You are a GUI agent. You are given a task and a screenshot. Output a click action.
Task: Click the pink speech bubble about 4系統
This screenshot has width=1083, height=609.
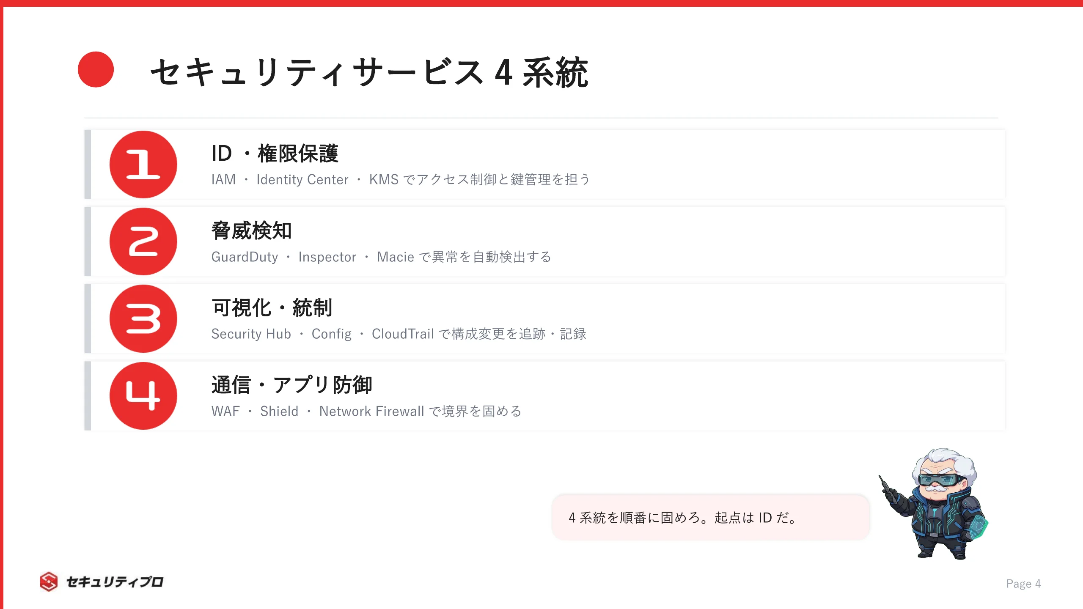[711, 517]
